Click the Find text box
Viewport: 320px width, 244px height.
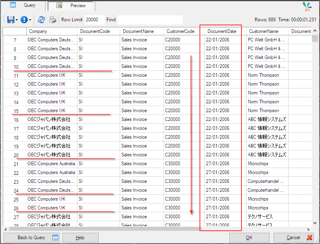pos(150,20)
